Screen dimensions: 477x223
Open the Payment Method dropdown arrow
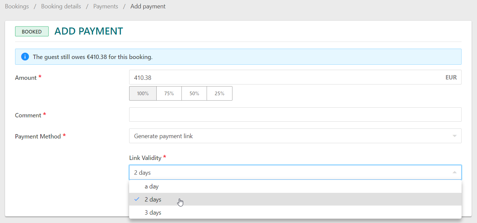[455, 136]
